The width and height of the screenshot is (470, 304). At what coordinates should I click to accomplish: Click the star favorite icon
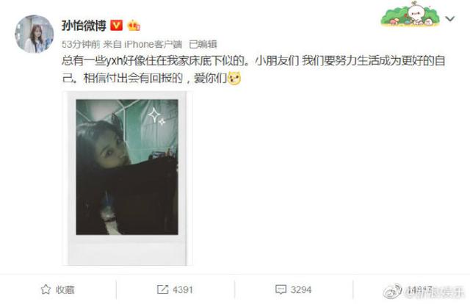[x=46, y=289]
